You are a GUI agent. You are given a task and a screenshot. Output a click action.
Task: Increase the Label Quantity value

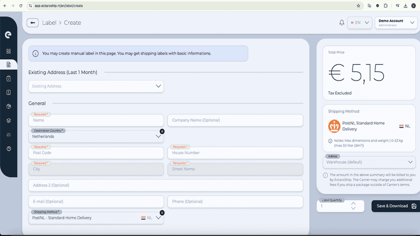(x=354, y=204)
